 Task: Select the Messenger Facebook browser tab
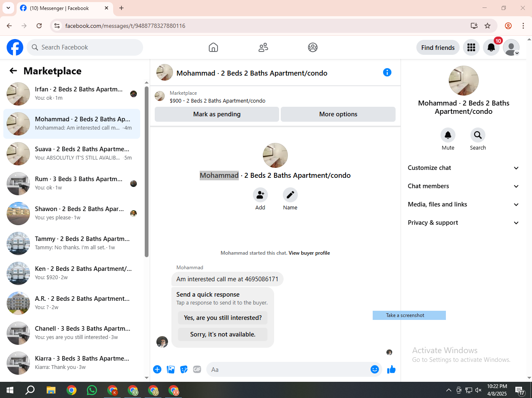64,8
